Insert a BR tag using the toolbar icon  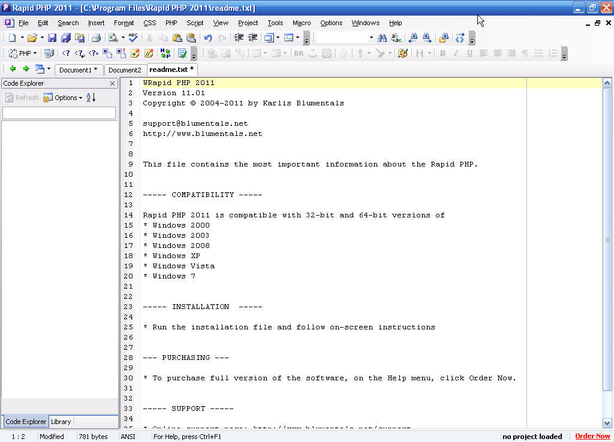coord(299,53)
